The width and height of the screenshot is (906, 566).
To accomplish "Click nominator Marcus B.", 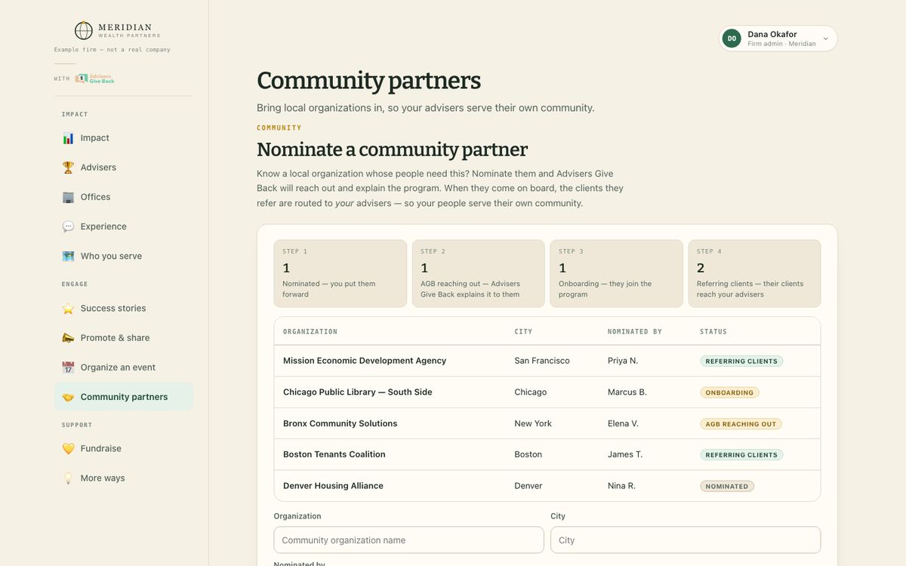I will [627, 392].
